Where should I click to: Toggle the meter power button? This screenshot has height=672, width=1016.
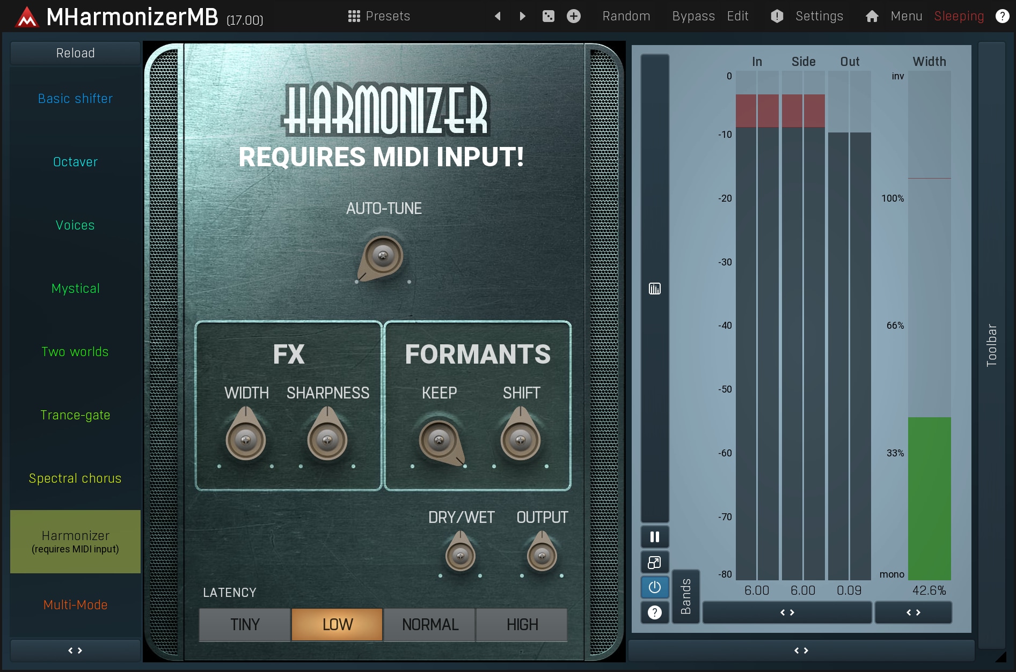point(654,587)
